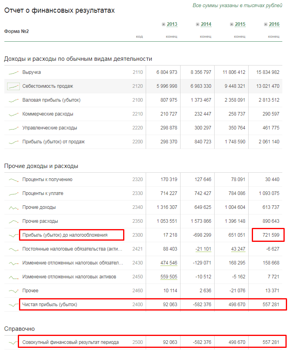This screenshot has height=355, width=291.
Task: Open trend sparkline icon for Выручка row
Action: pyautogui.click(x=13, y=72)
